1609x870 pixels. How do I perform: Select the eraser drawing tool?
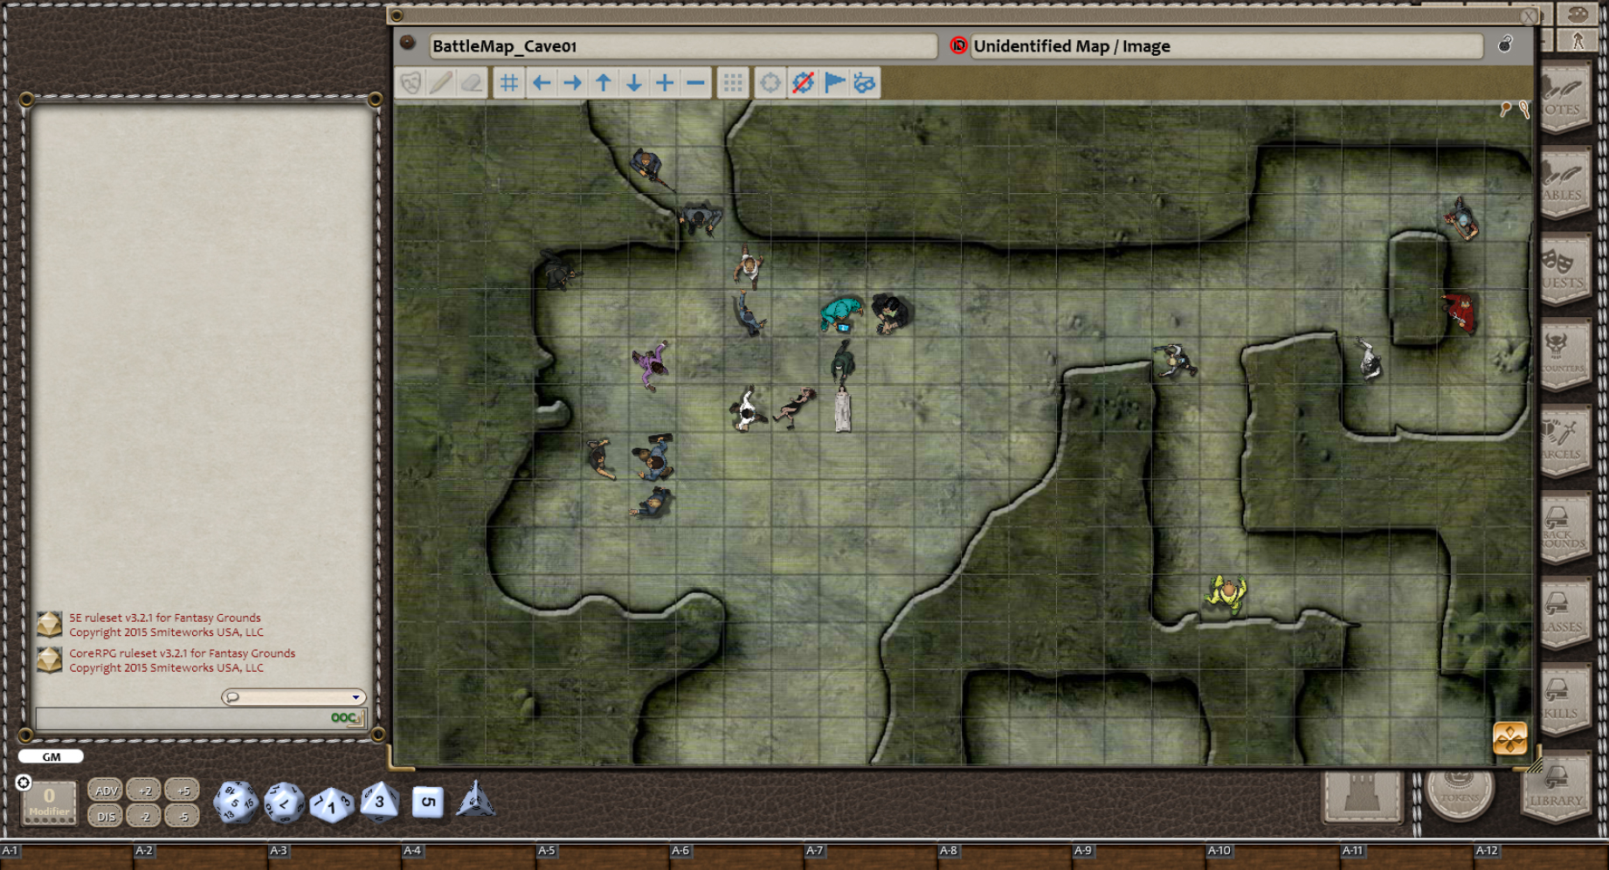(472, 83)
